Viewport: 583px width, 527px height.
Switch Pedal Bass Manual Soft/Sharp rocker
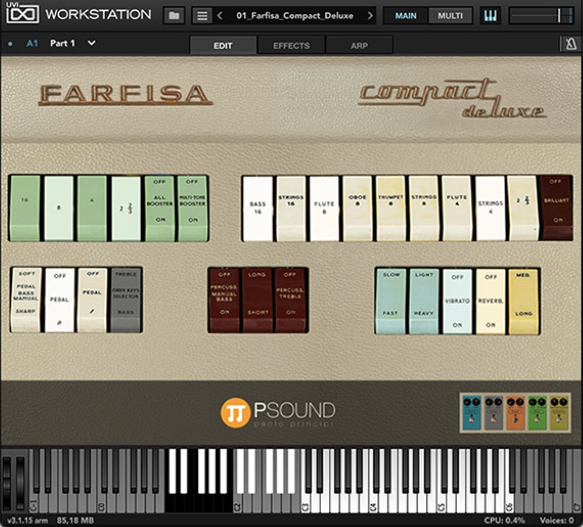click(26, 300)
